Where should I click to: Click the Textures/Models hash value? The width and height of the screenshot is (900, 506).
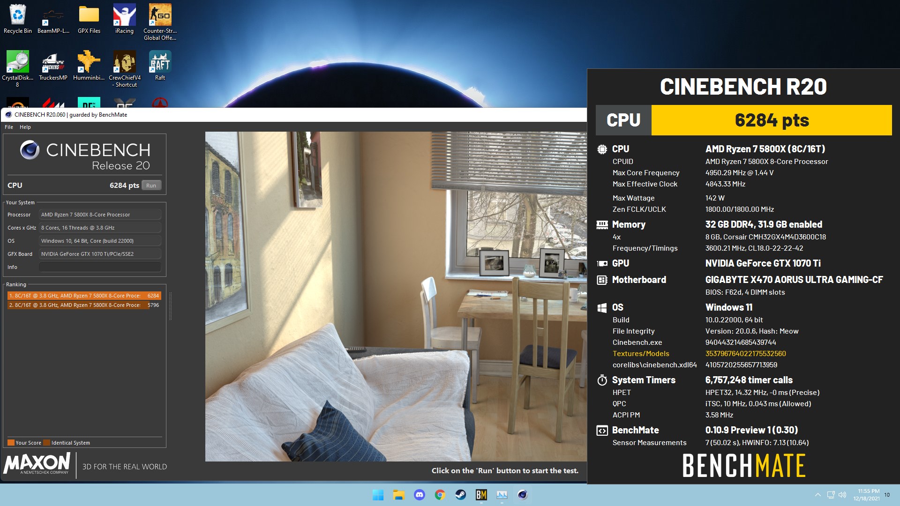745,354
